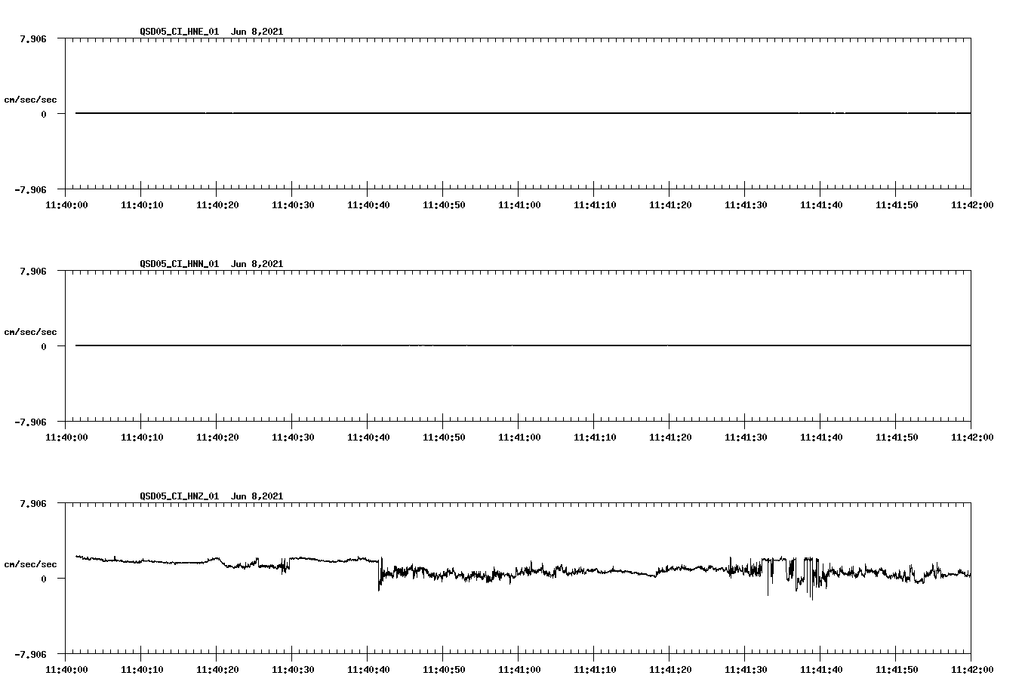Click the 0 baseline label on HNN plot
This screenshot has height=697, width=1025.
point(44,346)
